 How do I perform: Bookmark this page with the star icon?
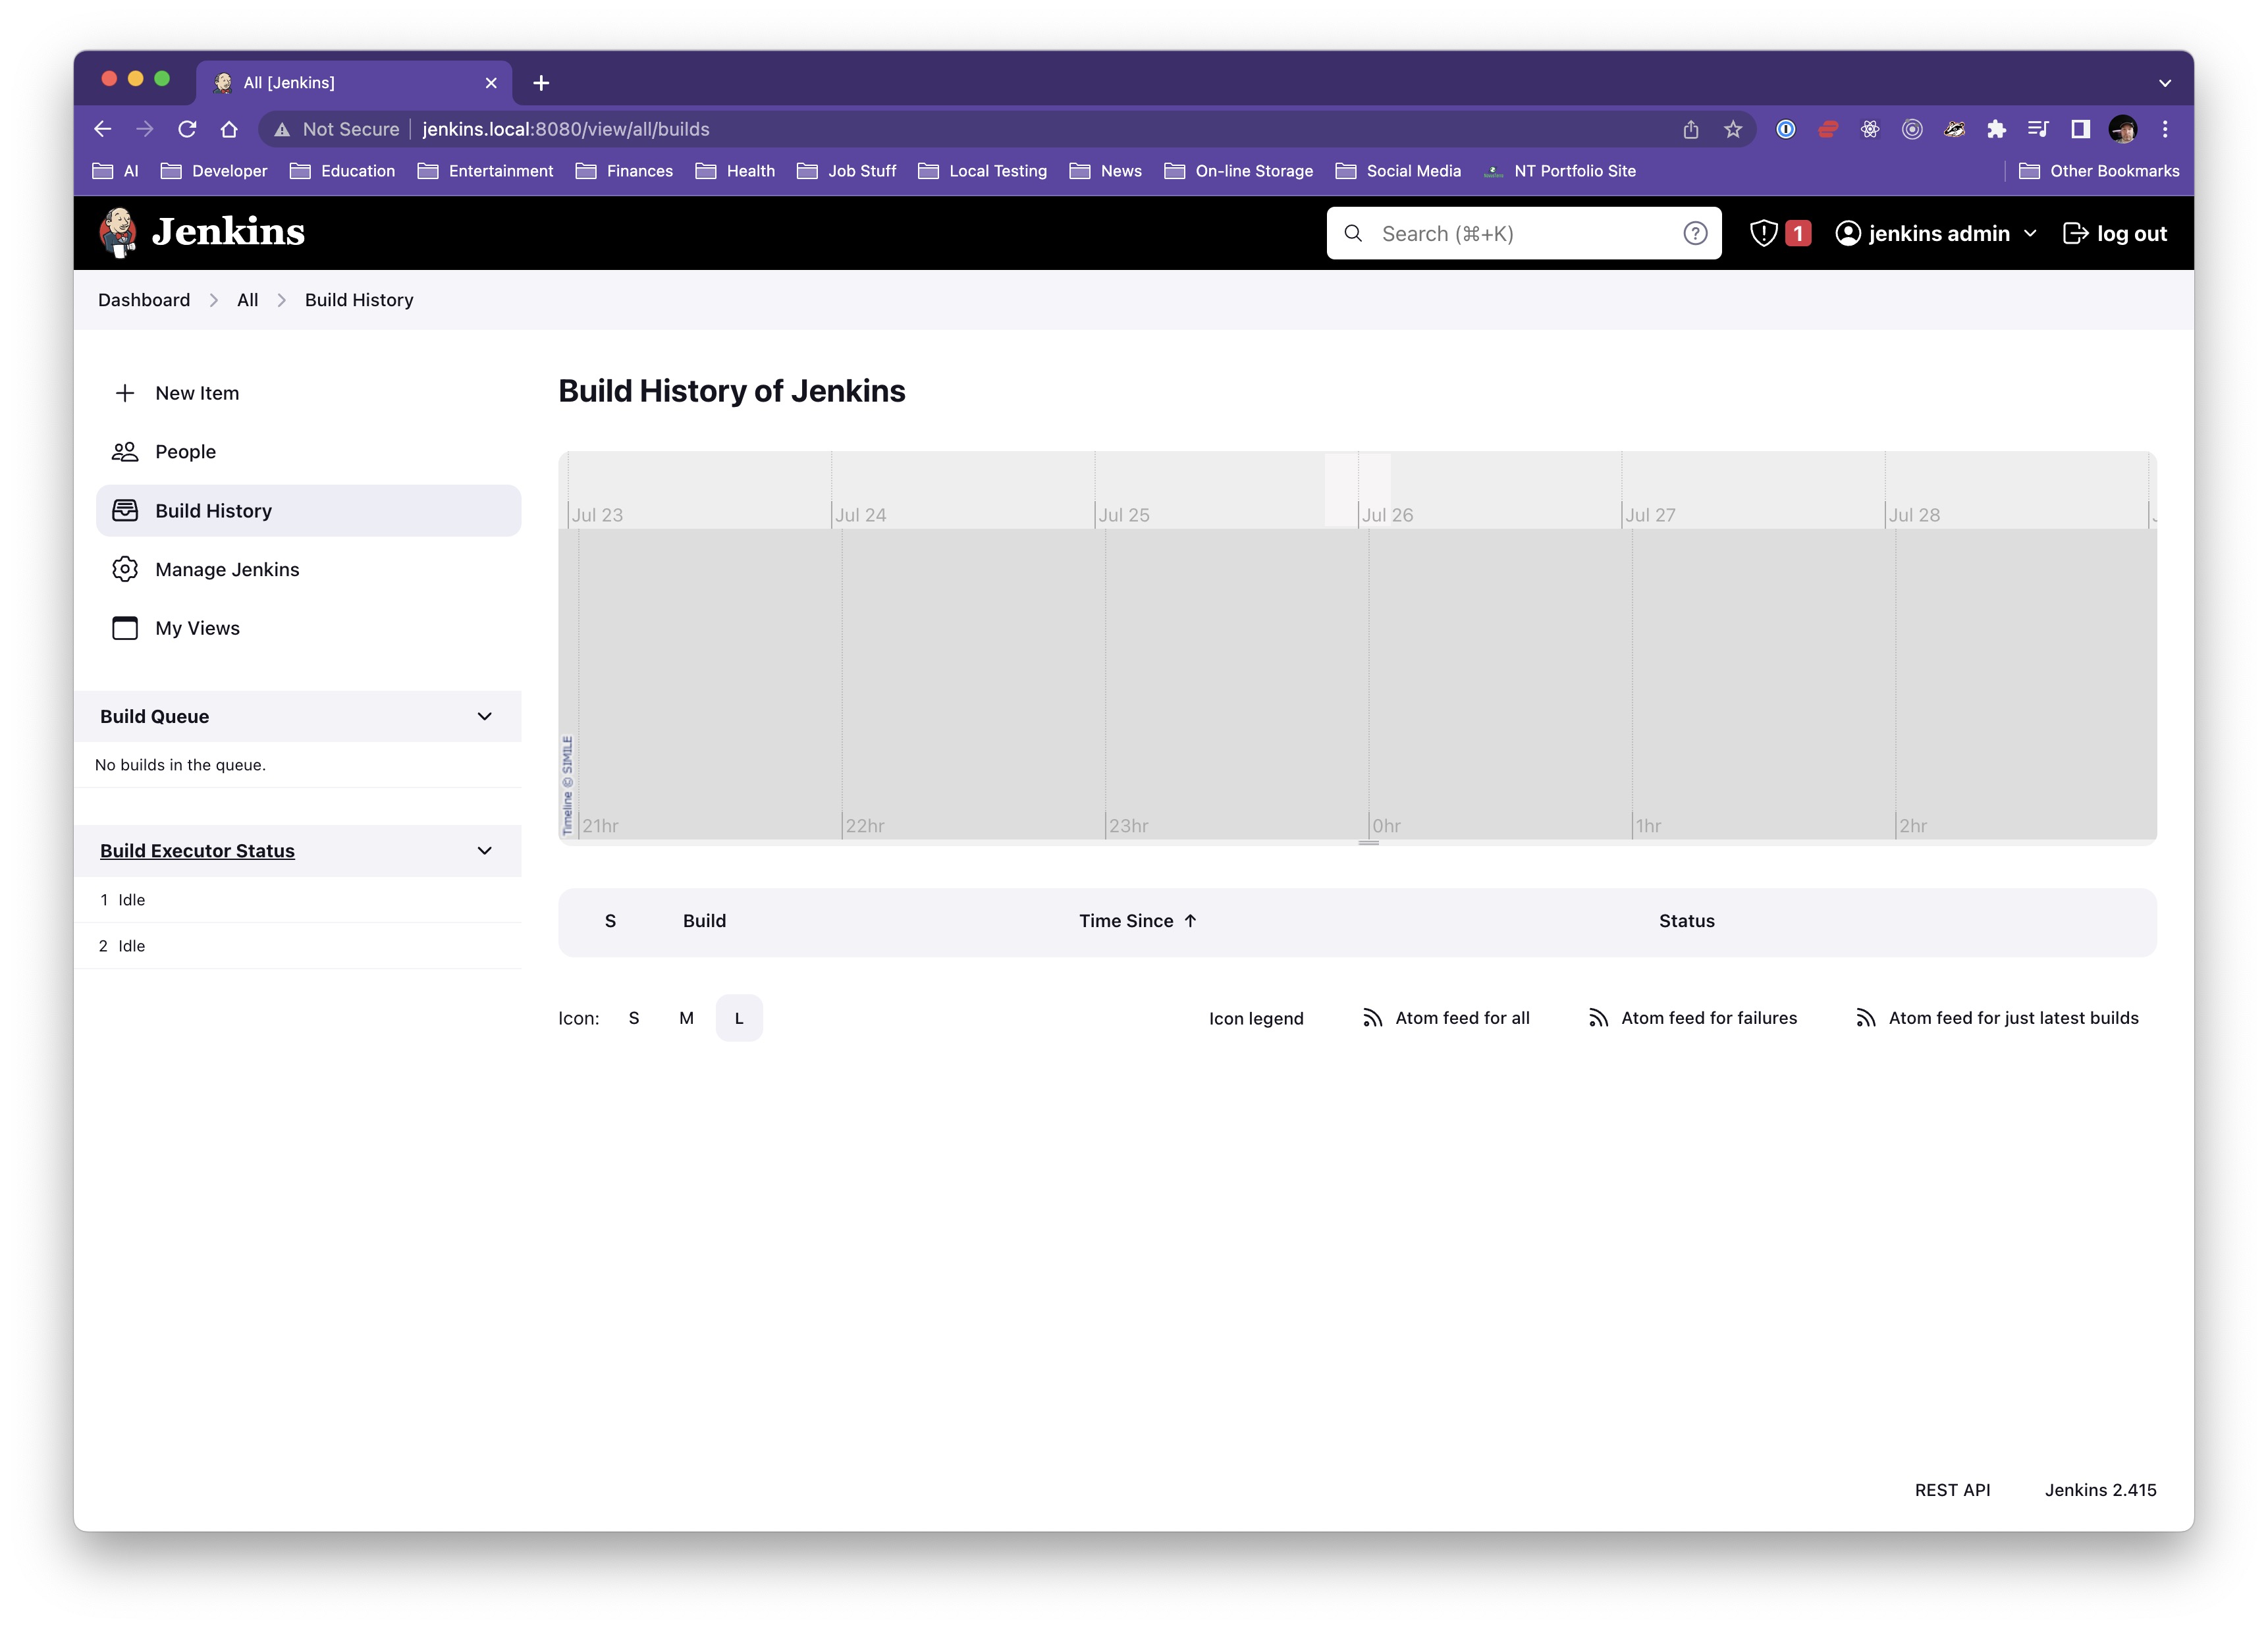1733,129
